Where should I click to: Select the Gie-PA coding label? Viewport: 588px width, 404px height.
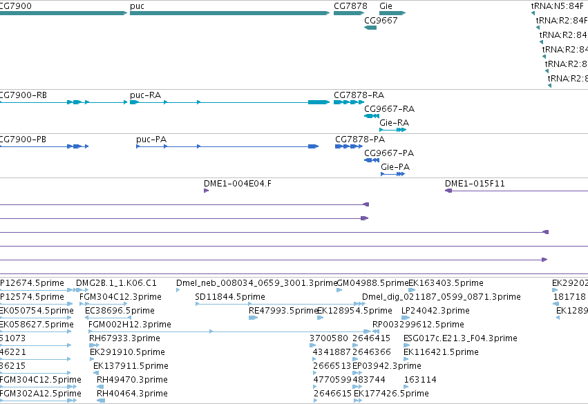pos(395,167)
